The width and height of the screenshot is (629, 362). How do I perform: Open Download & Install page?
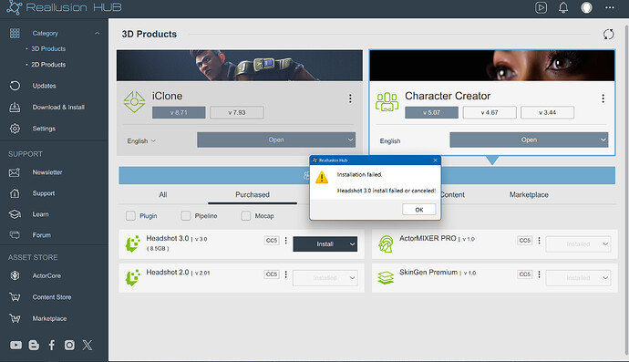[x=58, y=108]
